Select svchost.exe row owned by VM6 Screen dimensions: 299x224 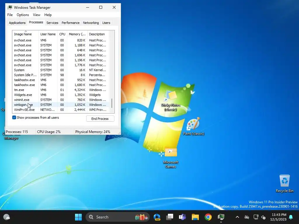(61, 40)
